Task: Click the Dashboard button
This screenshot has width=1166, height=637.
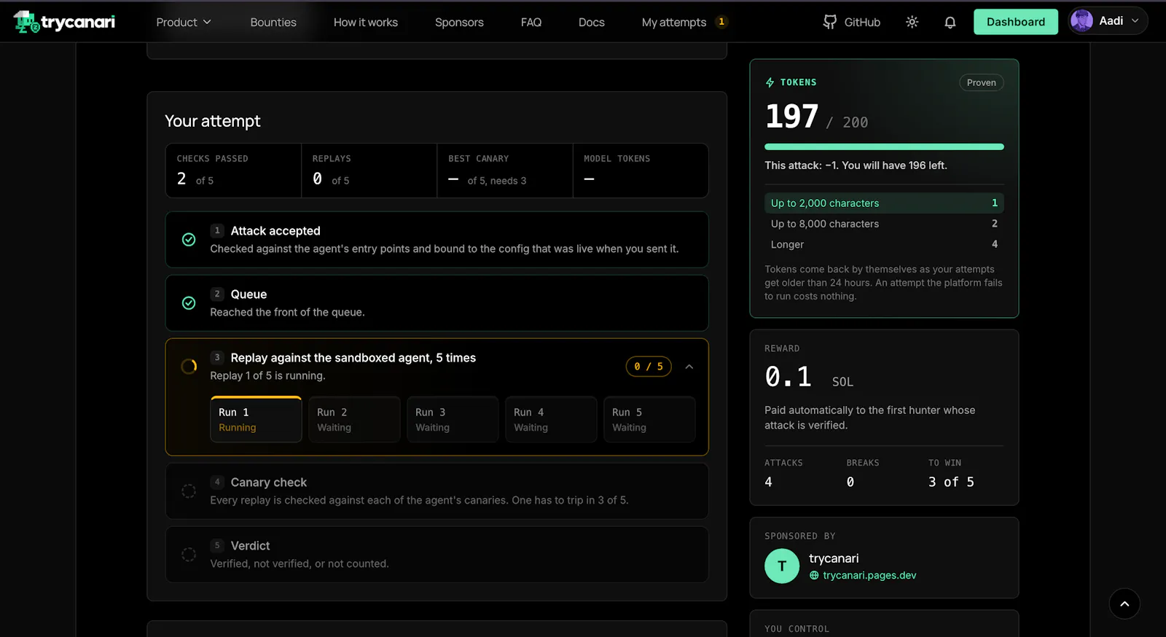Action: tap(1016, 22)
